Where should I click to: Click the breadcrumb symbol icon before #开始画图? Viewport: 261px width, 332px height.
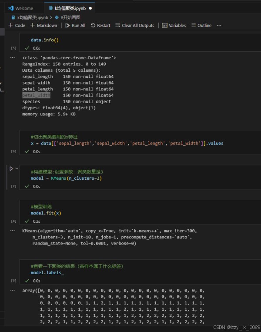pyautogui.click(x=57, y=17)
